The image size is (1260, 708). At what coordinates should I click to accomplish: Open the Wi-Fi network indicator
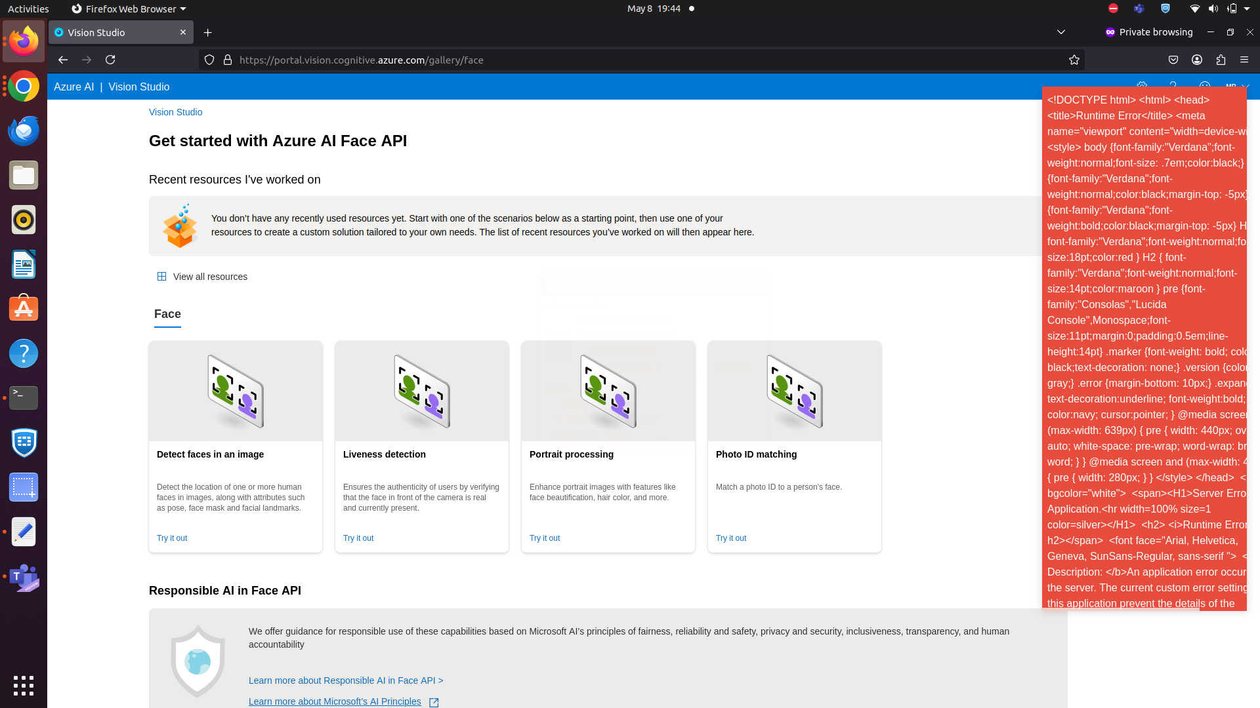pyautogui.click(x=1195, y=9)
